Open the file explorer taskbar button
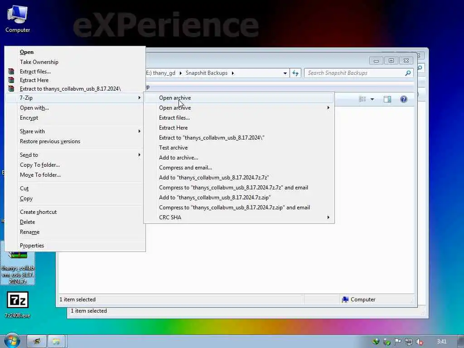This screenshot has width=464, height=348. pos(56,342)
